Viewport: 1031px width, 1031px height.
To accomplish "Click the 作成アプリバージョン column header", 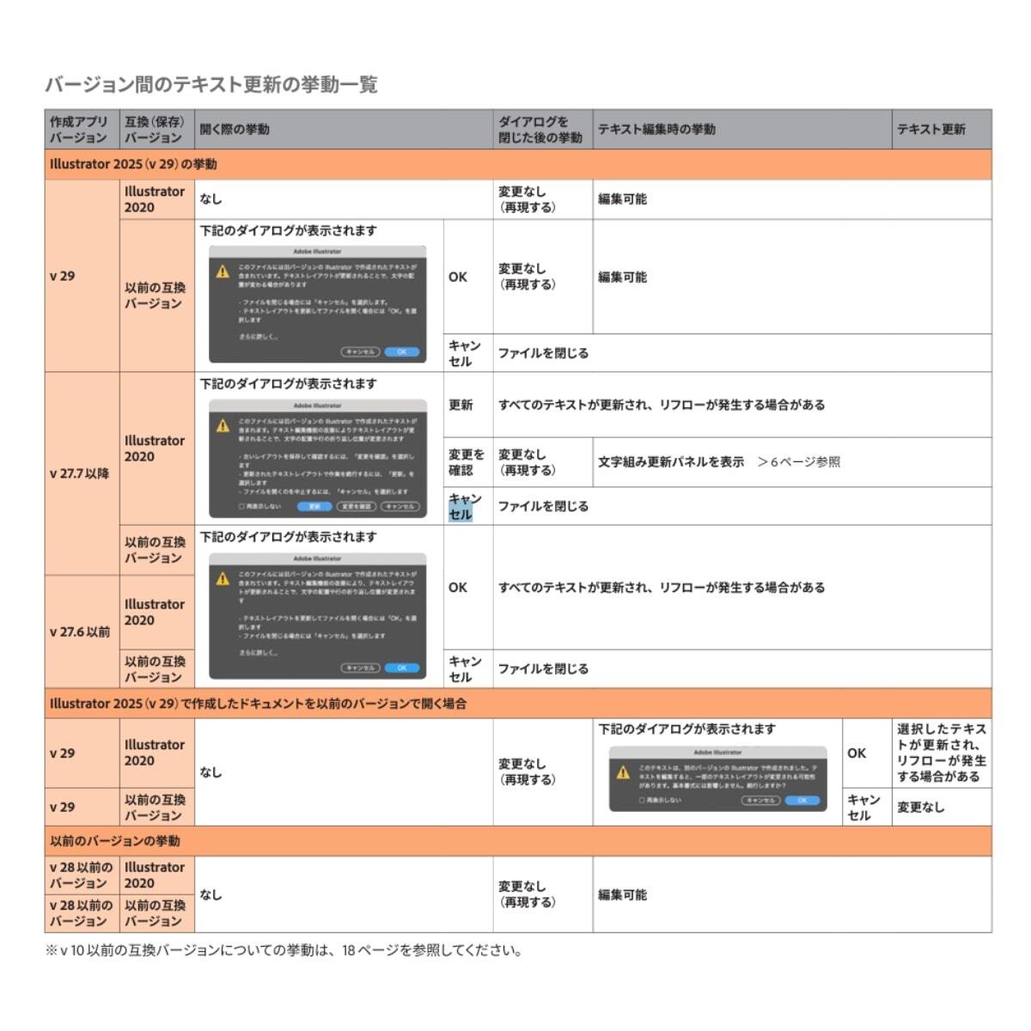I will (82, 130).
